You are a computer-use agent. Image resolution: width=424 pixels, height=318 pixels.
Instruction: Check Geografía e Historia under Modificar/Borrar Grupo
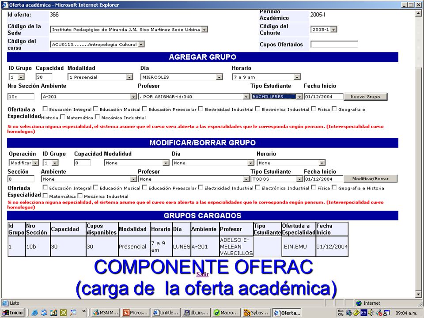click(334, 187)
